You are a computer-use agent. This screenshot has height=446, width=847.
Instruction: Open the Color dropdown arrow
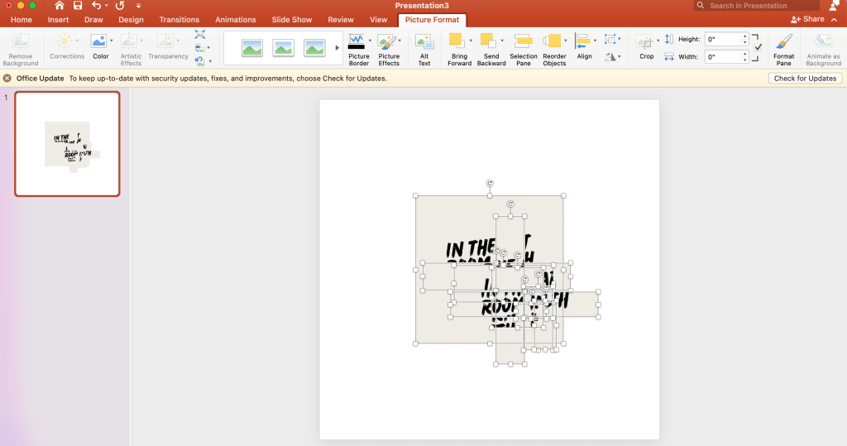click(x=111, y=40)
